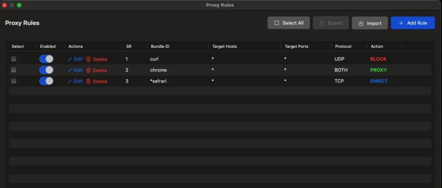Disable the chrome rule toggle
Image resolution: width=442 pixels, height=188 pixels.
point(46,70)
